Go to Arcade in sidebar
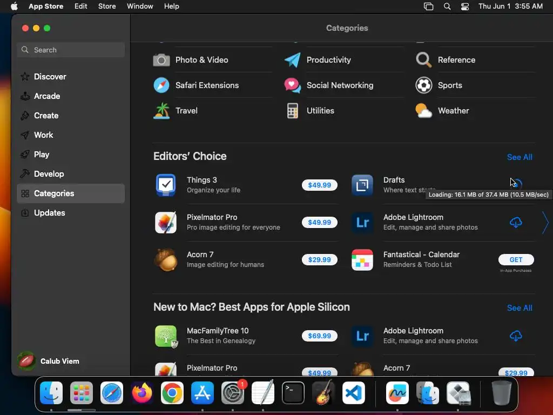Screen dimensions: 553x415 [x=71, y=96]
